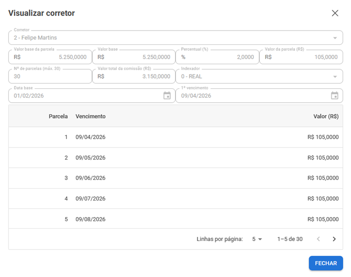Image resolution: width=351 pixels, height=277 pixels.
Task: Click the Parcela column header
Action: (x=58, y=117)
